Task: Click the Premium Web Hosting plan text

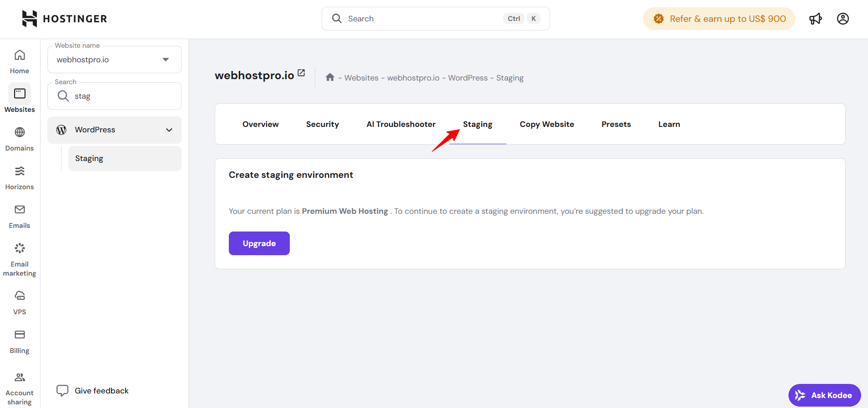Action: click(345, 211)
